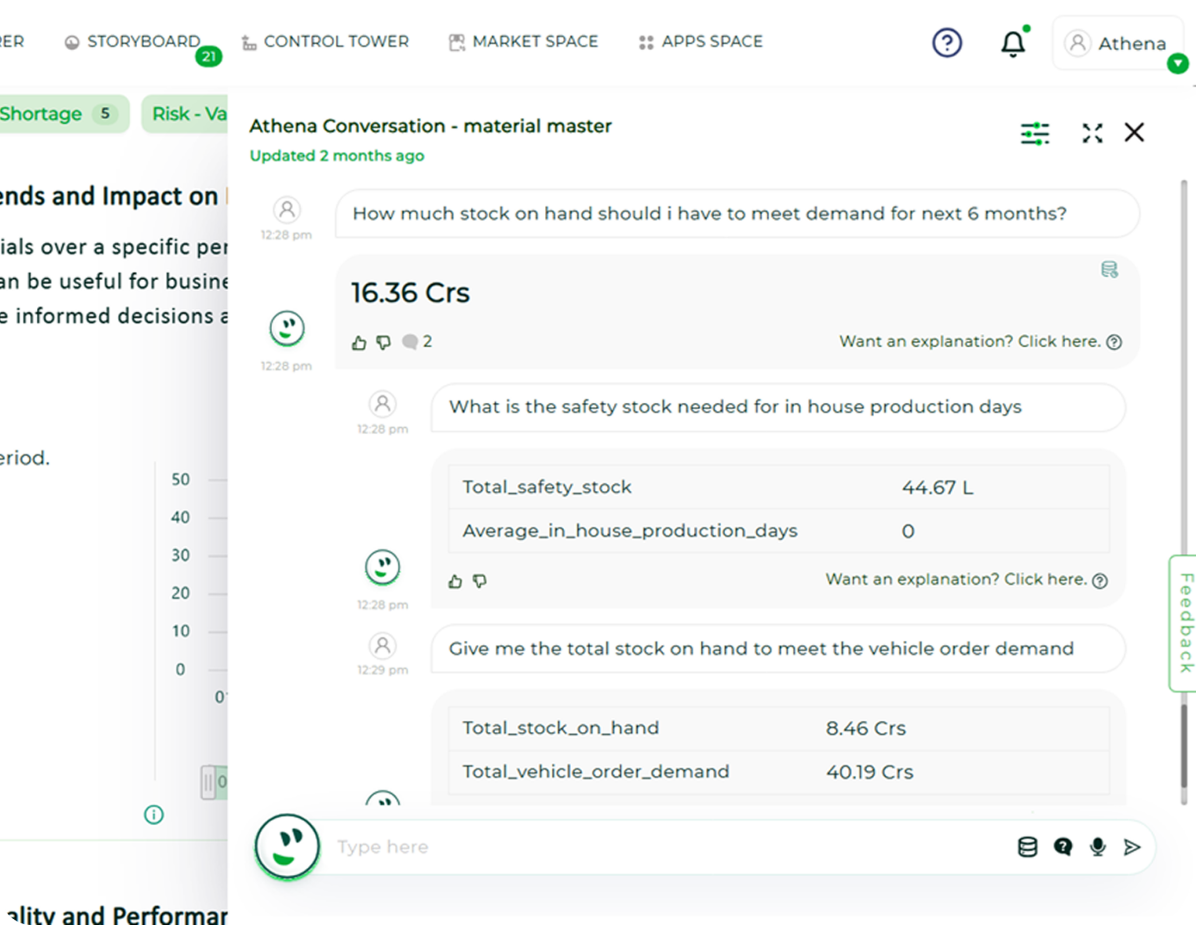Open the help question mark icon

(947, 43)
